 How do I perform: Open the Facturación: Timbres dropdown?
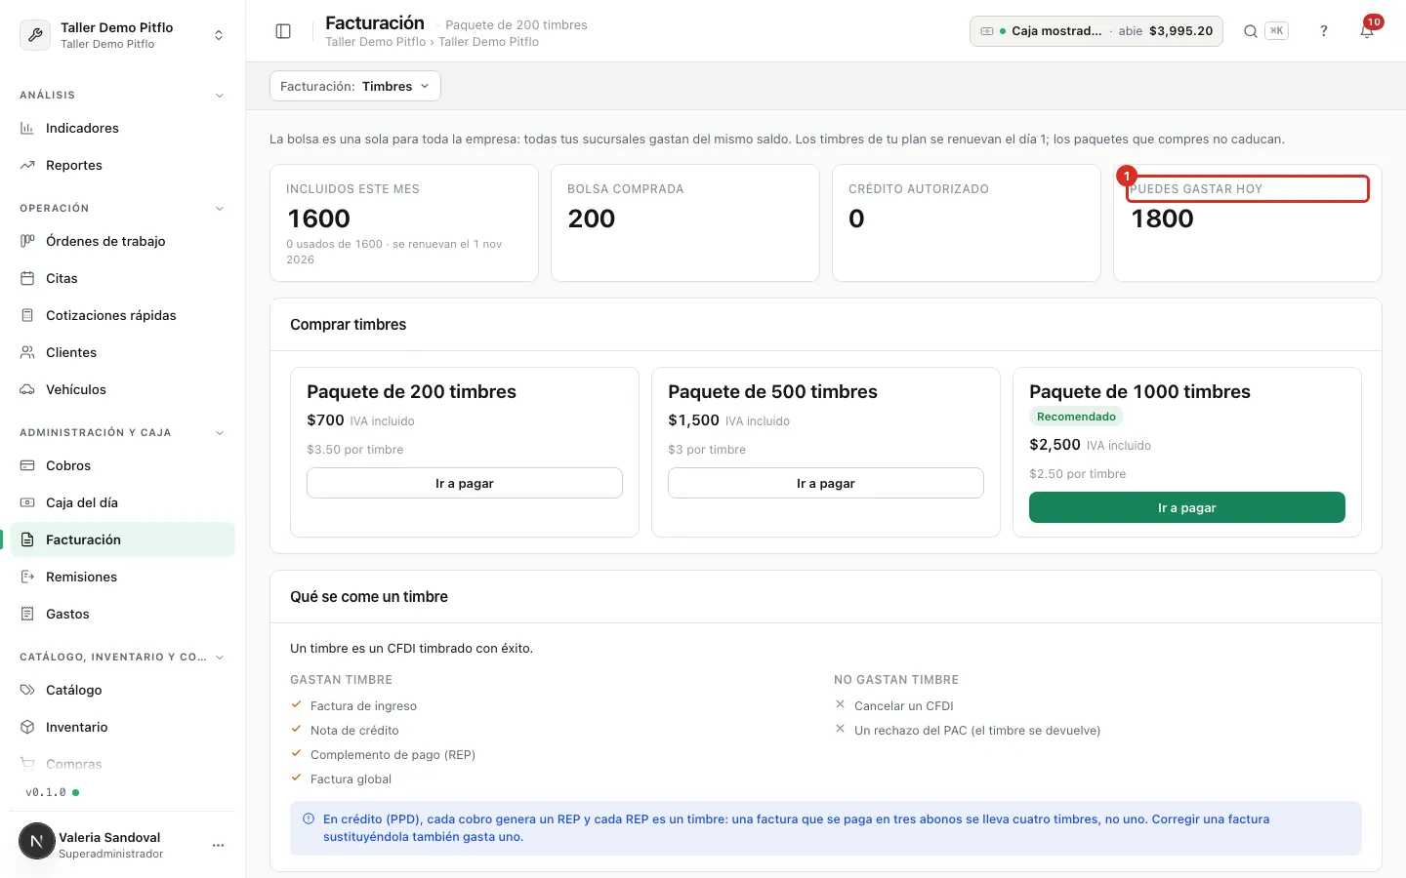[355, 86]
